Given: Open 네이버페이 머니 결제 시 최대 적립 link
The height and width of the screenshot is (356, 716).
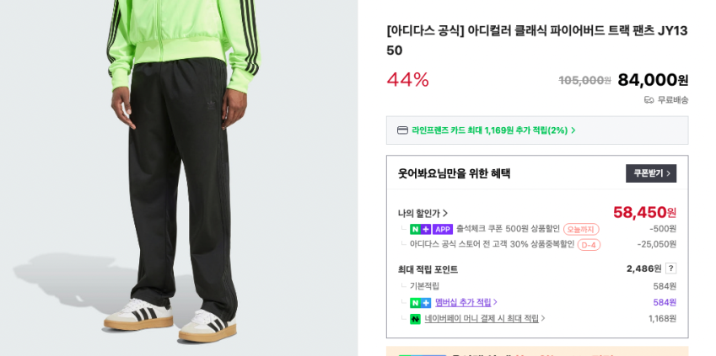Looking at the screenshot, I should (482, 318).
